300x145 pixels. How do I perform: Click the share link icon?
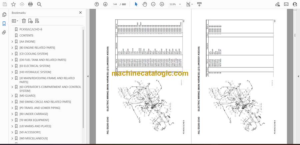click(x=277, y=4)
